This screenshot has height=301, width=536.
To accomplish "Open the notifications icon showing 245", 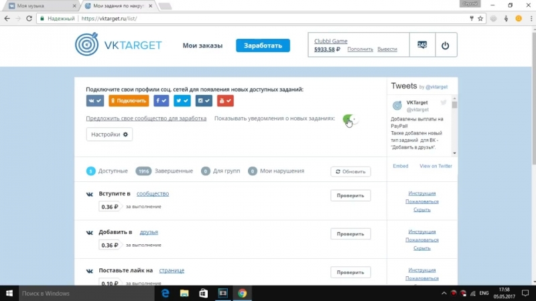I will 422,45.
